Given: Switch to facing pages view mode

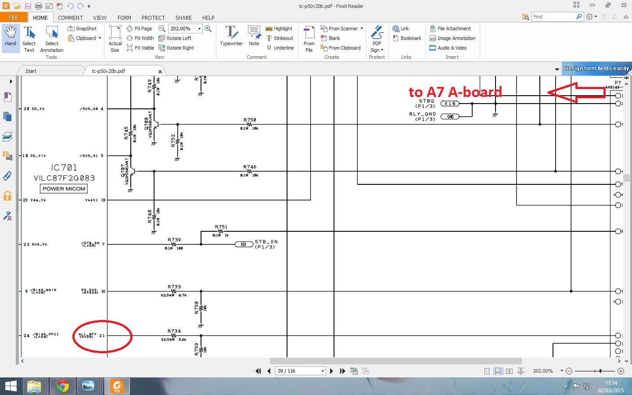Looking at the screenshot, I should pos(509,371).
